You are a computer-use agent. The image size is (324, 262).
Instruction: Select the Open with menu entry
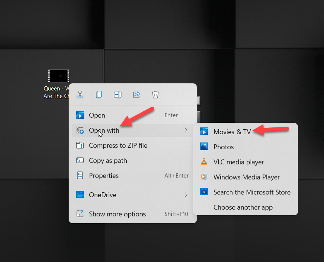[x=104, y=130]
